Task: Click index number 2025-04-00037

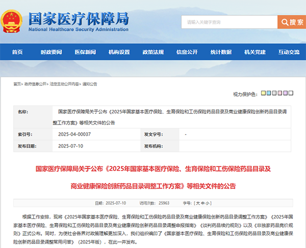Action: pos(74,134)
